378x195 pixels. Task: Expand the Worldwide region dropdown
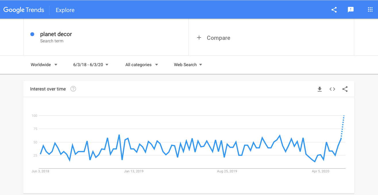pos(44,65)
